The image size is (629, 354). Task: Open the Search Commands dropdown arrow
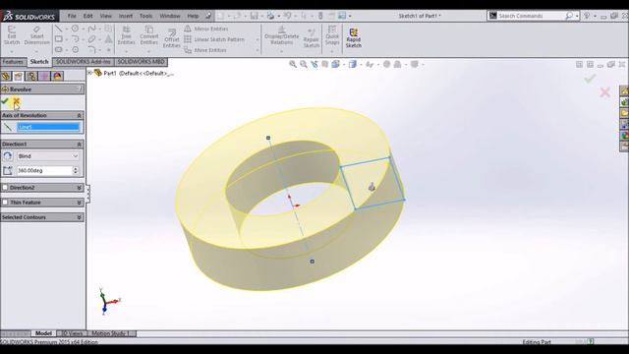click(577, 16)
